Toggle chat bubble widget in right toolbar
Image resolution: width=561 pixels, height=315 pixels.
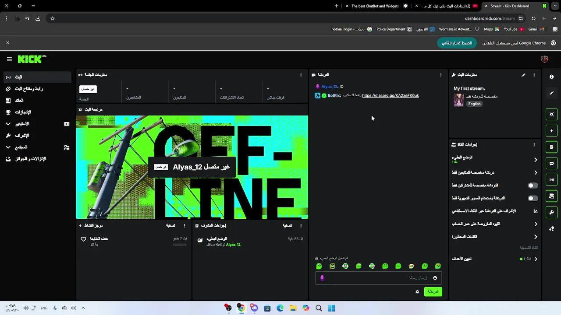point(552,163)
